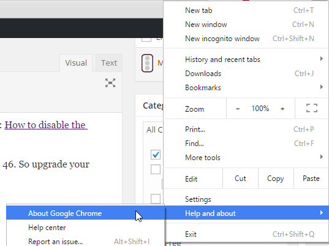This screenshot has width=329, height=246.
Task: Open the Help and about submenu
Action: coord(246,213)
